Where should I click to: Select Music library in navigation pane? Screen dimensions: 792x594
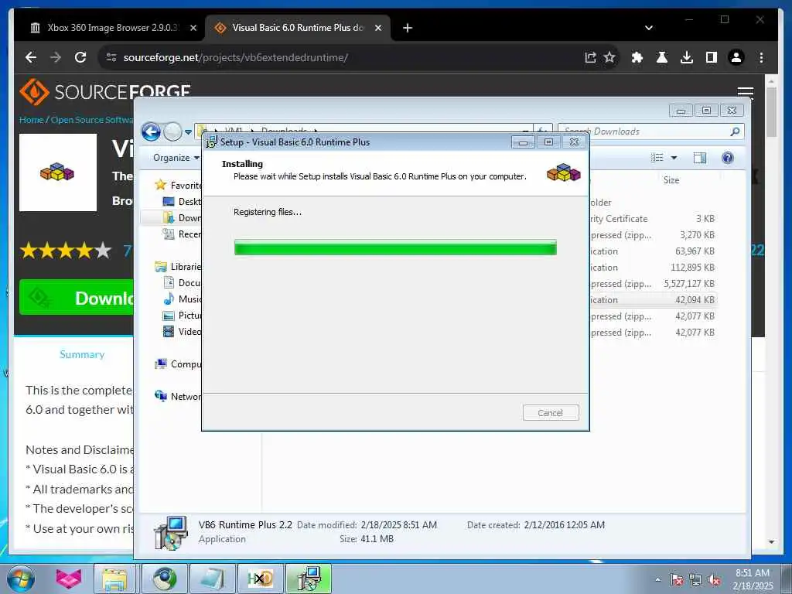[x=182, y=299]
